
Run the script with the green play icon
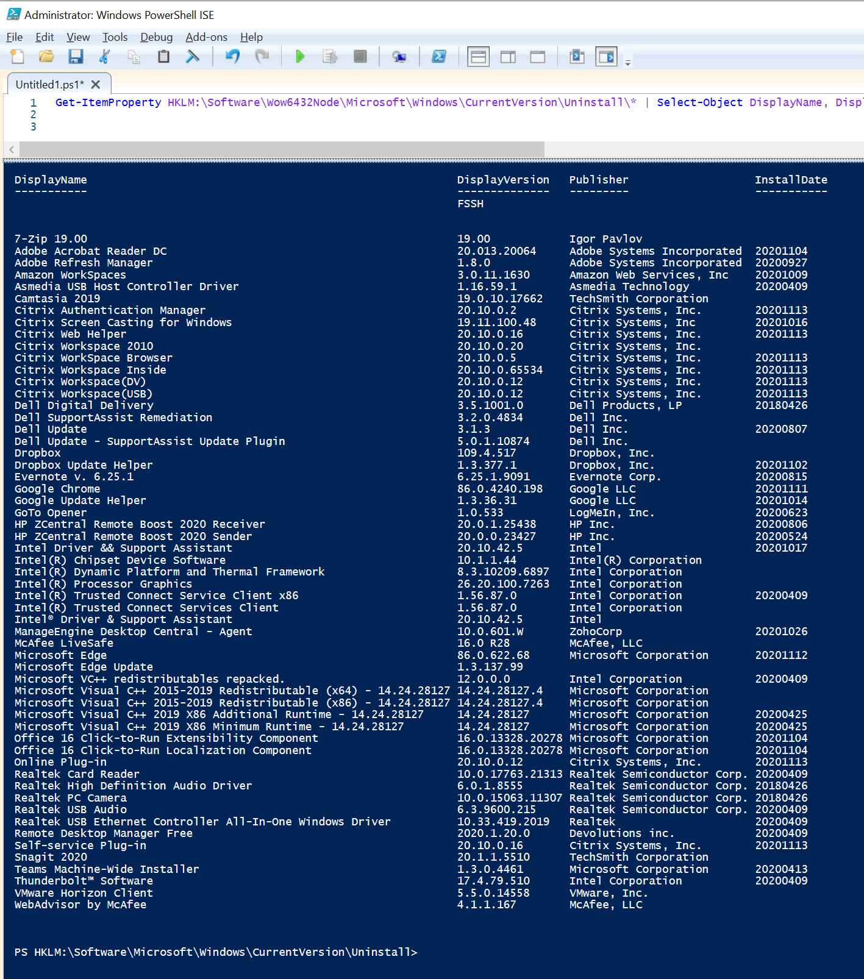[299, 57]
